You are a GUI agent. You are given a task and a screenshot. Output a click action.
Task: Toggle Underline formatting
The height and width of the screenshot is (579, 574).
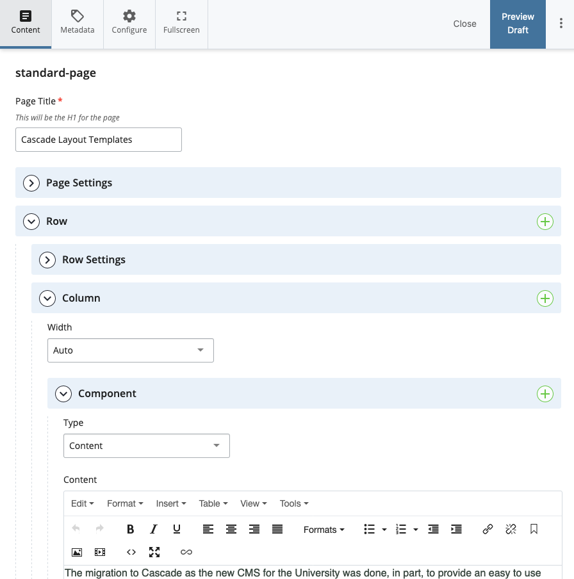[x=177, y=529]
